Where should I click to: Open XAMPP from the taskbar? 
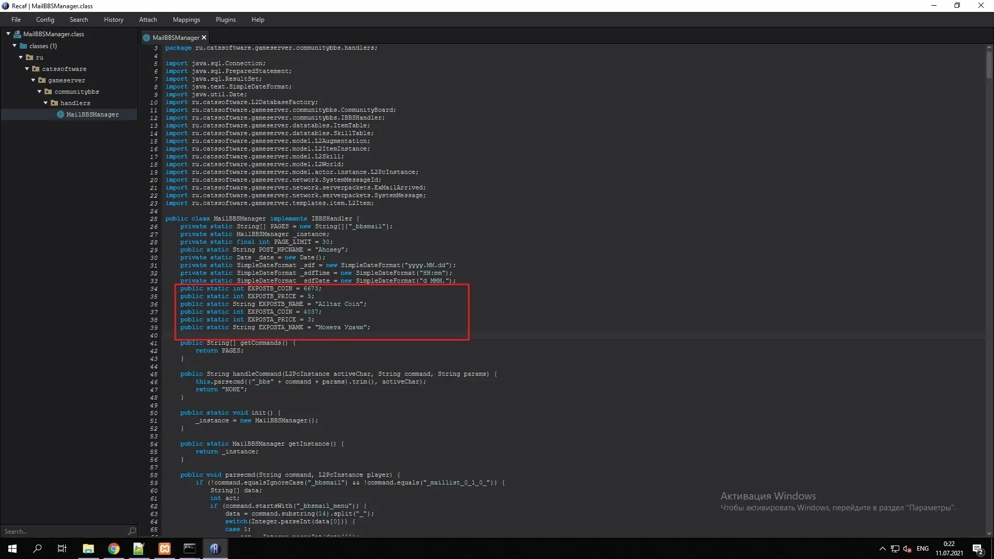click(164, 549)
